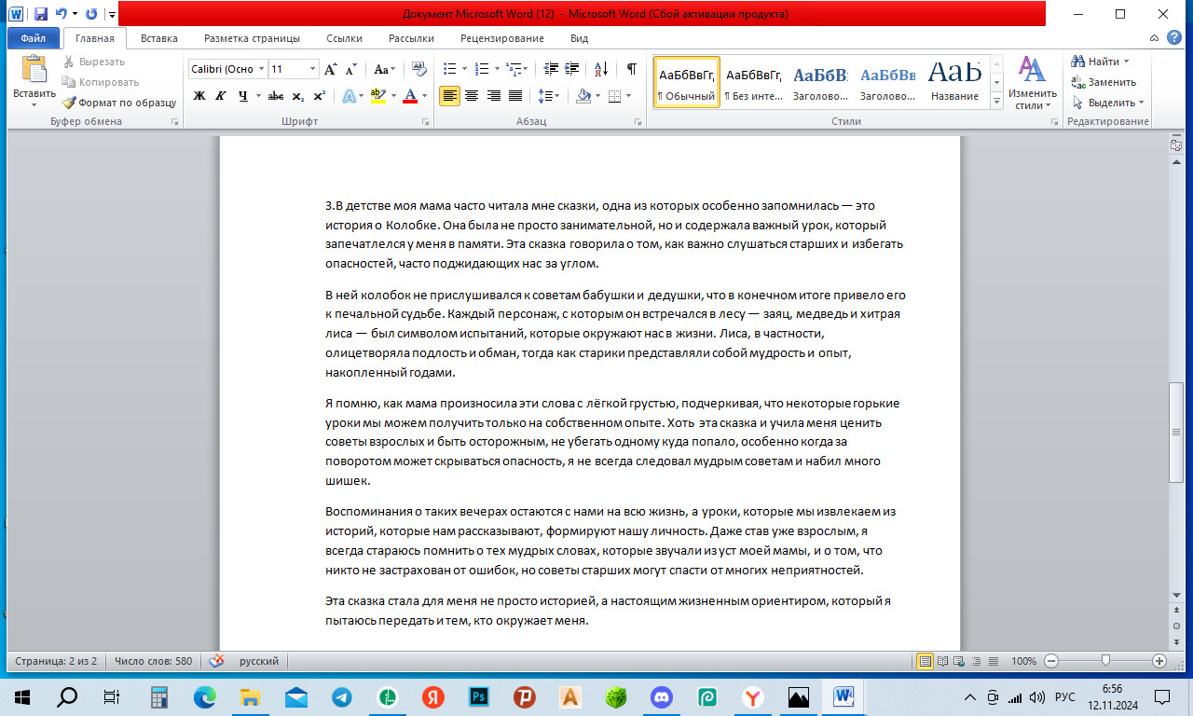Screen dimensions: 1193x716
Task: Redo the last action
Action: pos(91,15)
